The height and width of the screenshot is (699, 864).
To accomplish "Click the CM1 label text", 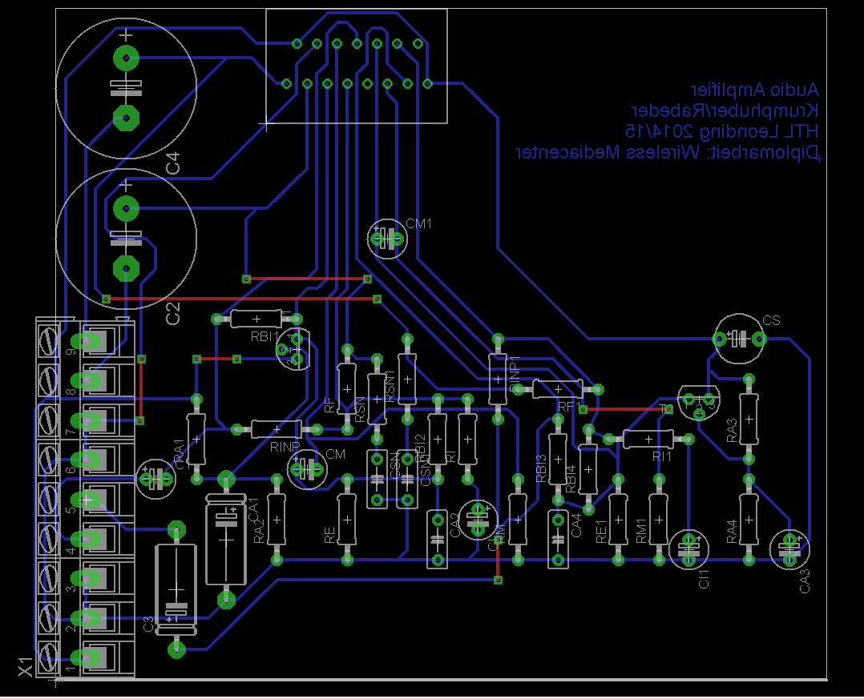I will coord(418,224).
